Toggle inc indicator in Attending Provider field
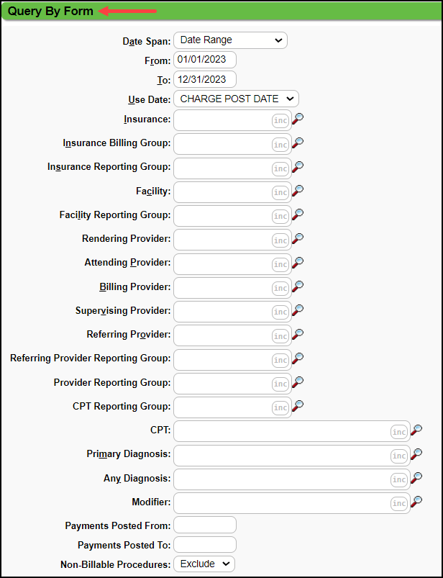This screenshot has height=578, width=443. 280,264
